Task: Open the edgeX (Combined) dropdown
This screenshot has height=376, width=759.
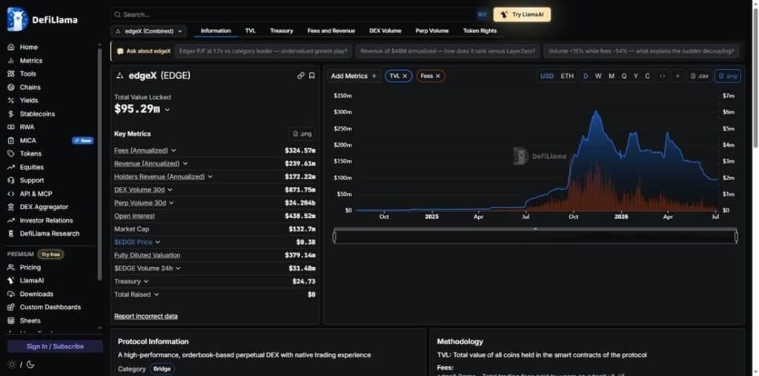Action: click(148, 31)
